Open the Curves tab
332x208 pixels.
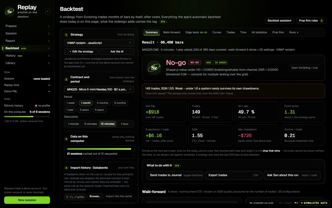[217, 32]
